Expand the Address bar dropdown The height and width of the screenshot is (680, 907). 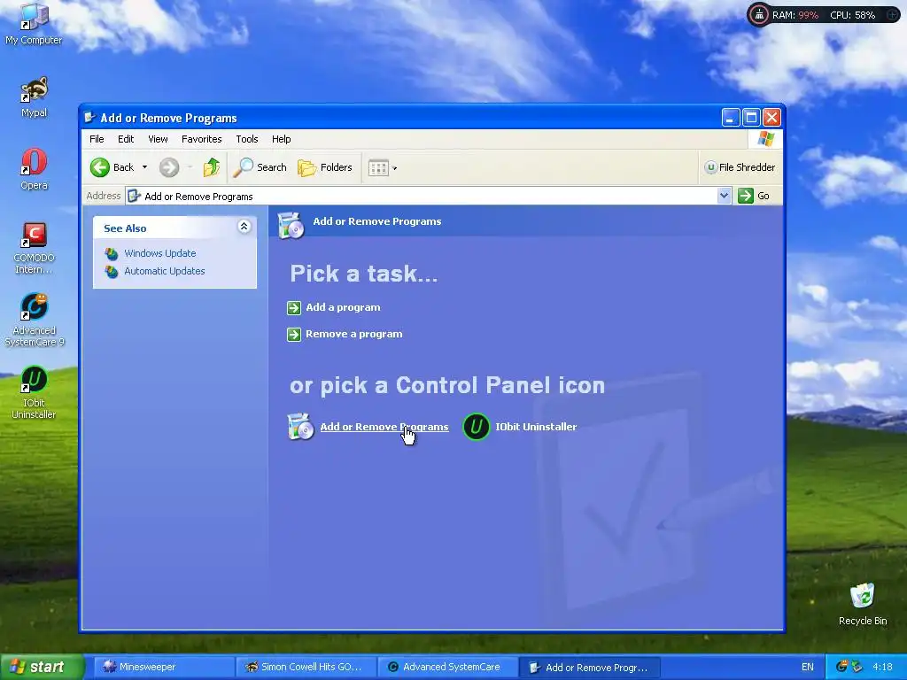point(724,196)
